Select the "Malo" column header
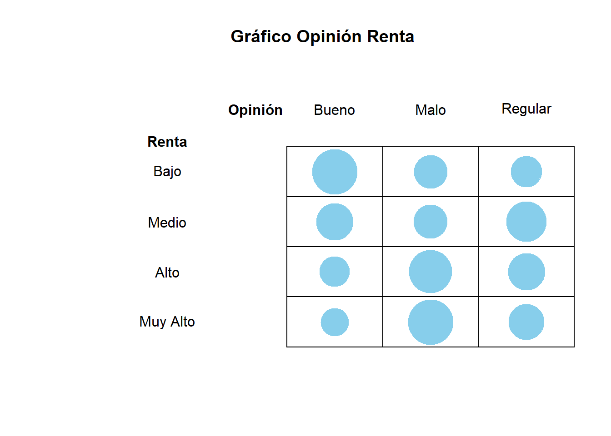Image resolution: width=611 pixels, height=436 pixels. [431, 110]
